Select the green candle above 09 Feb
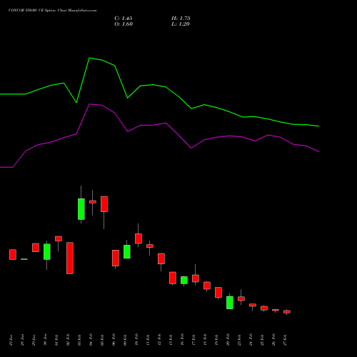The image size is (357, 357). [127, 251]
